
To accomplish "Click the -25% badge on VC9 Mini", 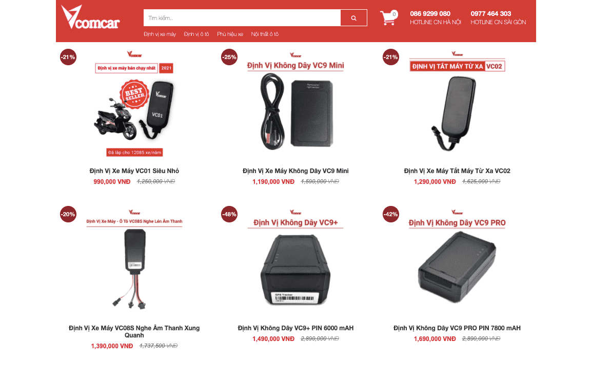I will [229, 57].
